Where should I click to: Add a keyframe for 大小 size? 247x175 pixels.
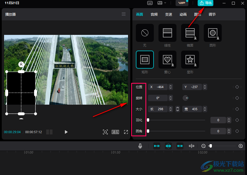point(237,109)
